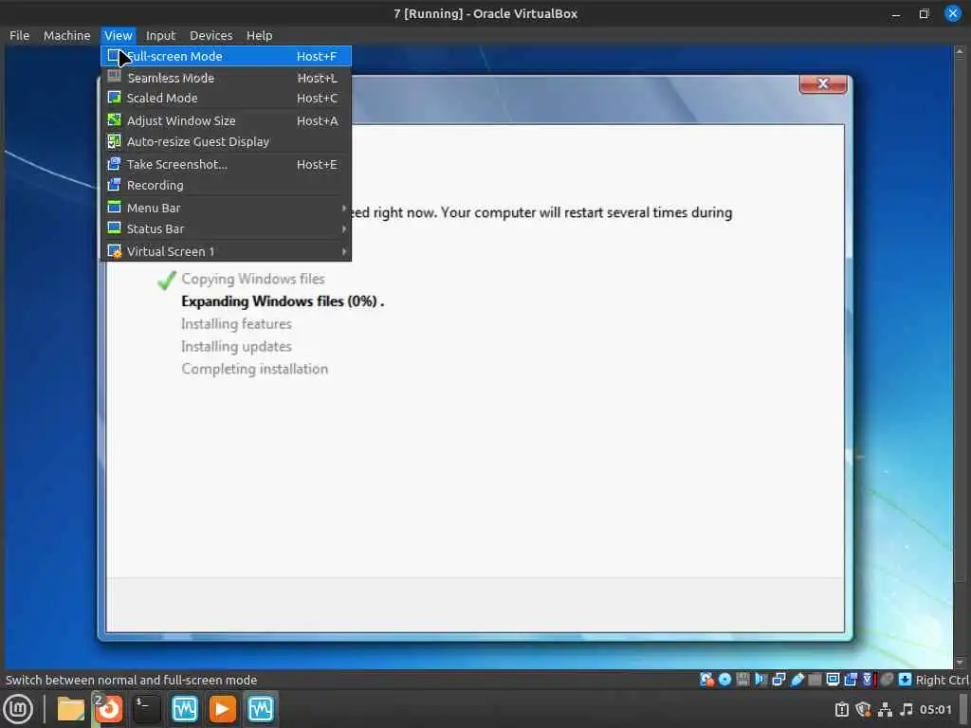This screenshot has width=971, height=728.
Task: Toggle Full-screen Mode in View menu
Action: point(226,56)
